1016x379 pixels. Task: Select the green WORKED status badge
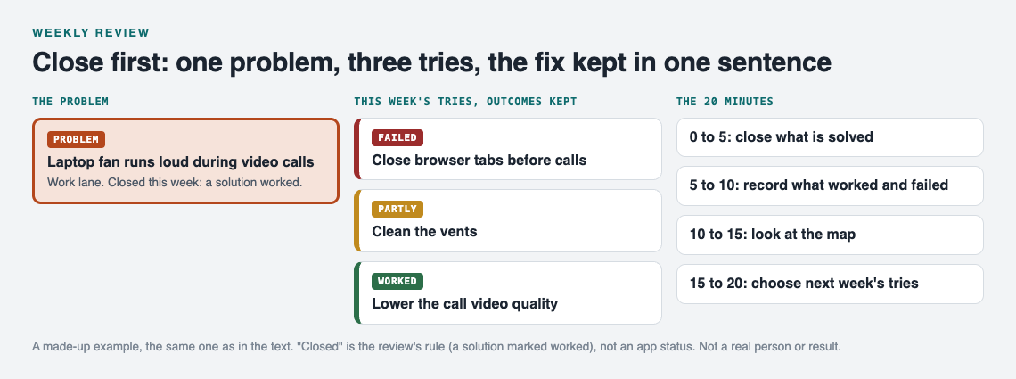(x=397, y=281)
